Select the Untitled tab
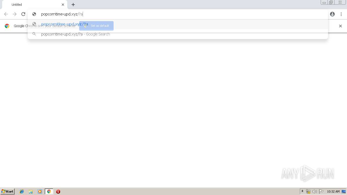The image size is (347, 195). click(35, 5)
